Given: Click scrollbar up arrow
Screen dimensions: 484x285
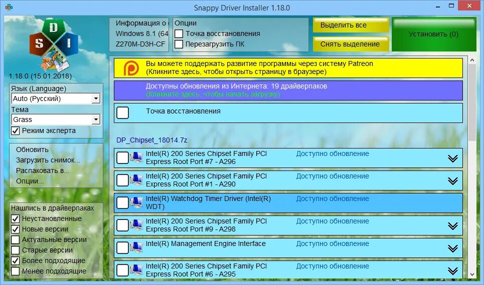Looking at the screenshot, I should click(472, 60).
